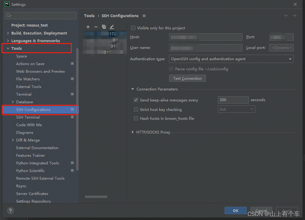Collapse the Connection Parameters section
Image resolution: width=305 pixels, height=220 pixels.
tap(133, 89)
